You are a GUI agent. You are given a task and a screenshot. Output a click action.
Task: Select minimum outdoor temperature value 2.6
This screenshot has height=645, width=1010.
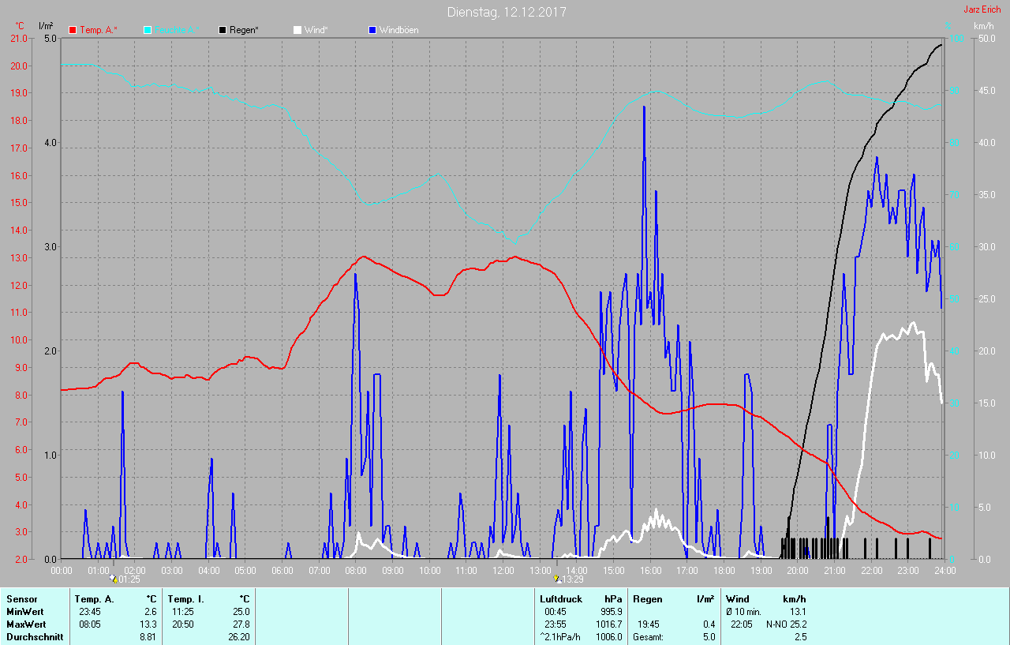click(x=151, y=612)
